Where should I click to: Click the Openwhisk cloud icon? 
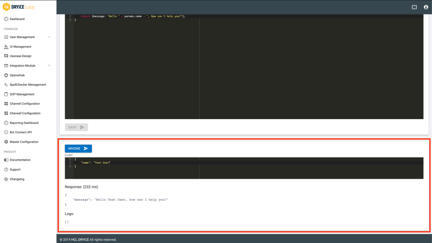coord(6,75)
